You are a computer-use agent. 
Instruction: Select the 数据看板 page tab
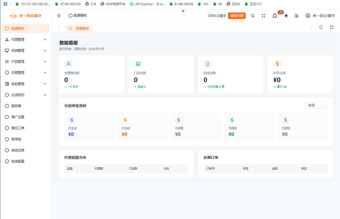(x=79, y=28)
